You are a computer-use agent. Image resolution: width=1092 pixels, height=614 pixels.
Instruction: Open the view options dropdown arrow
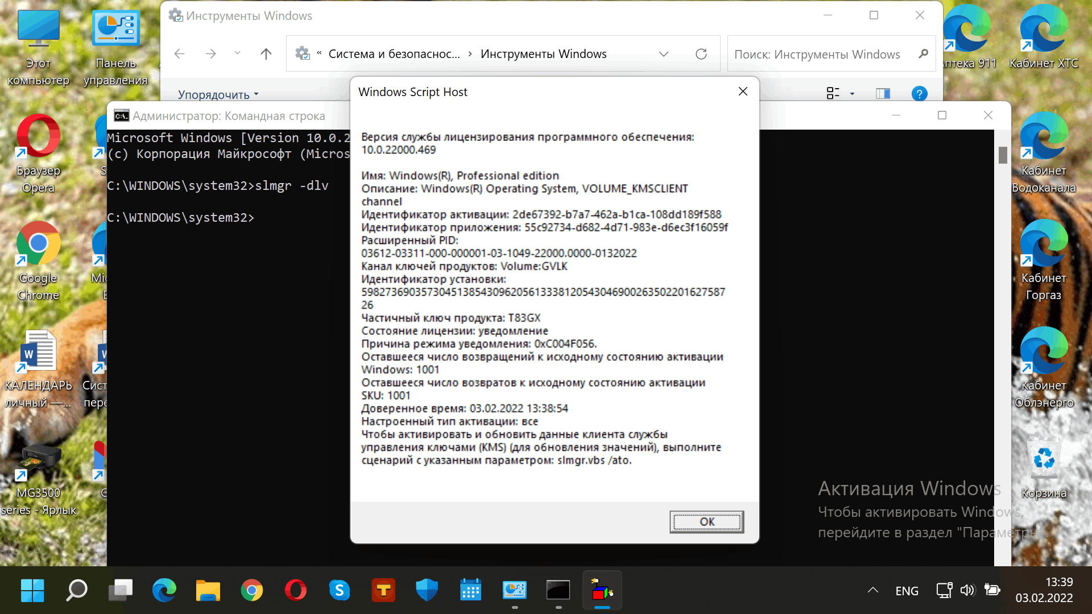pos(852,94)
